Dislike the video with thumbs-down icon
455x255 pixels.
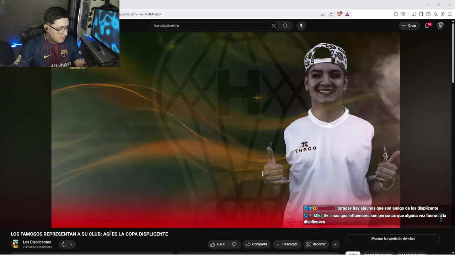[x=234, y=244]
